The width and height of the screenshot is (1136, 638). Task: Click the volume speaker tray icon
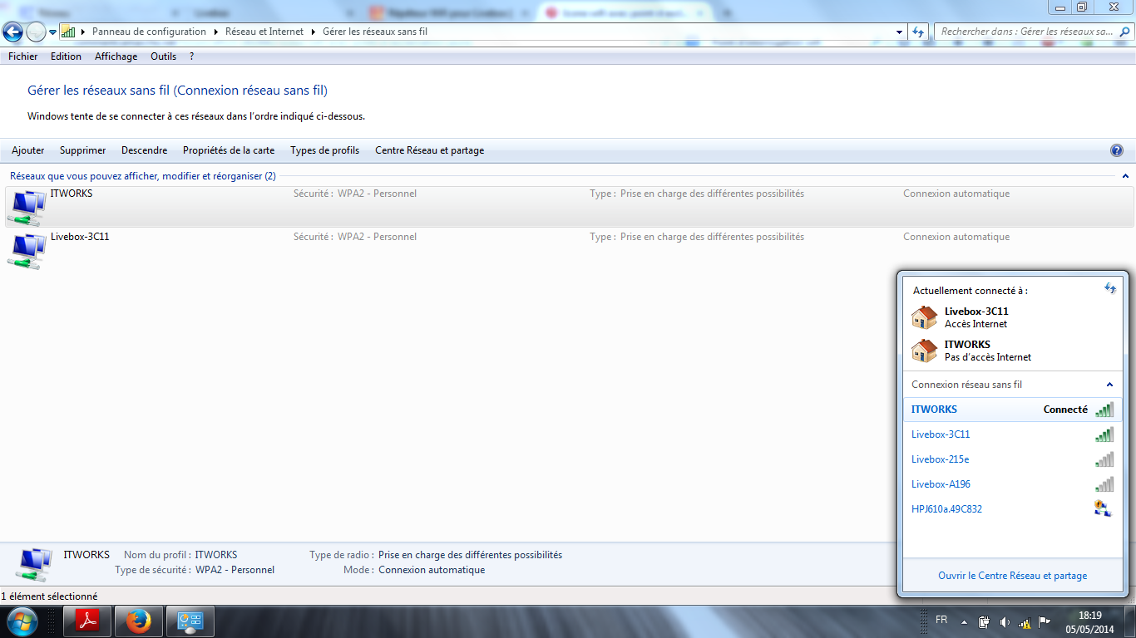coord(1005,621)
